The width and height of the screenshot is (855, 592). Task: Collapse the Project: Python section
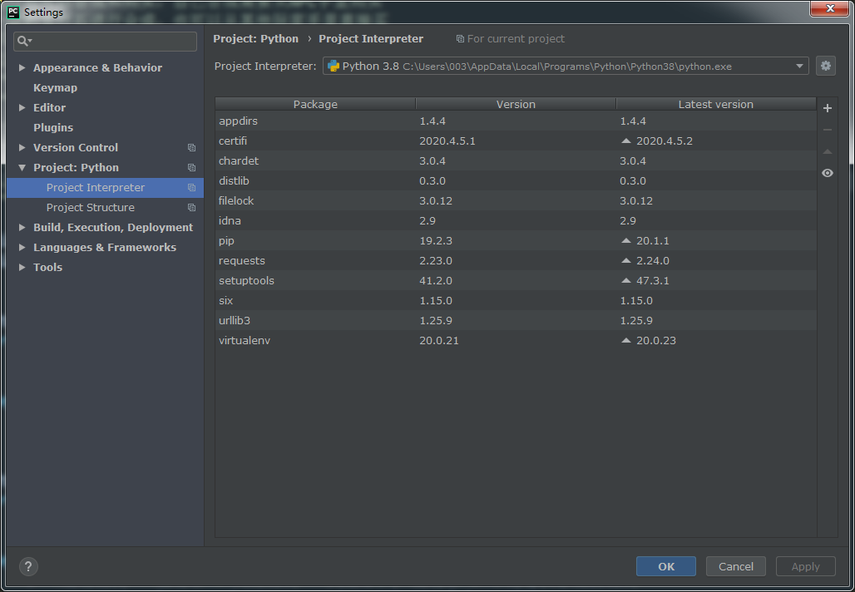point(22,167)
